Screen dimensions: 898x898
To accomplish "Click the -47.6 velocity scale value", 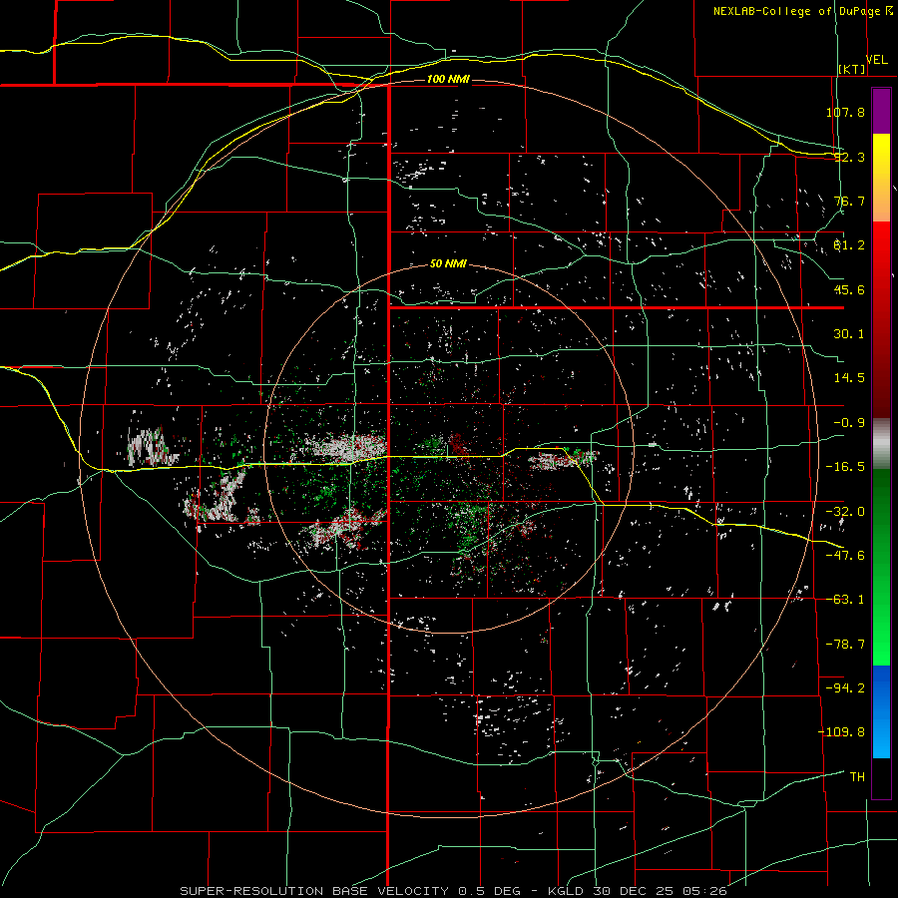I will tap(845, 556).
